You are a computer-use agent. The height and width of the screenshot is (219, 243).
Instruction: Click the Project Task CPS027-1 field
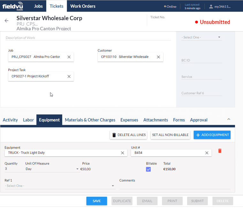(41, 76)
